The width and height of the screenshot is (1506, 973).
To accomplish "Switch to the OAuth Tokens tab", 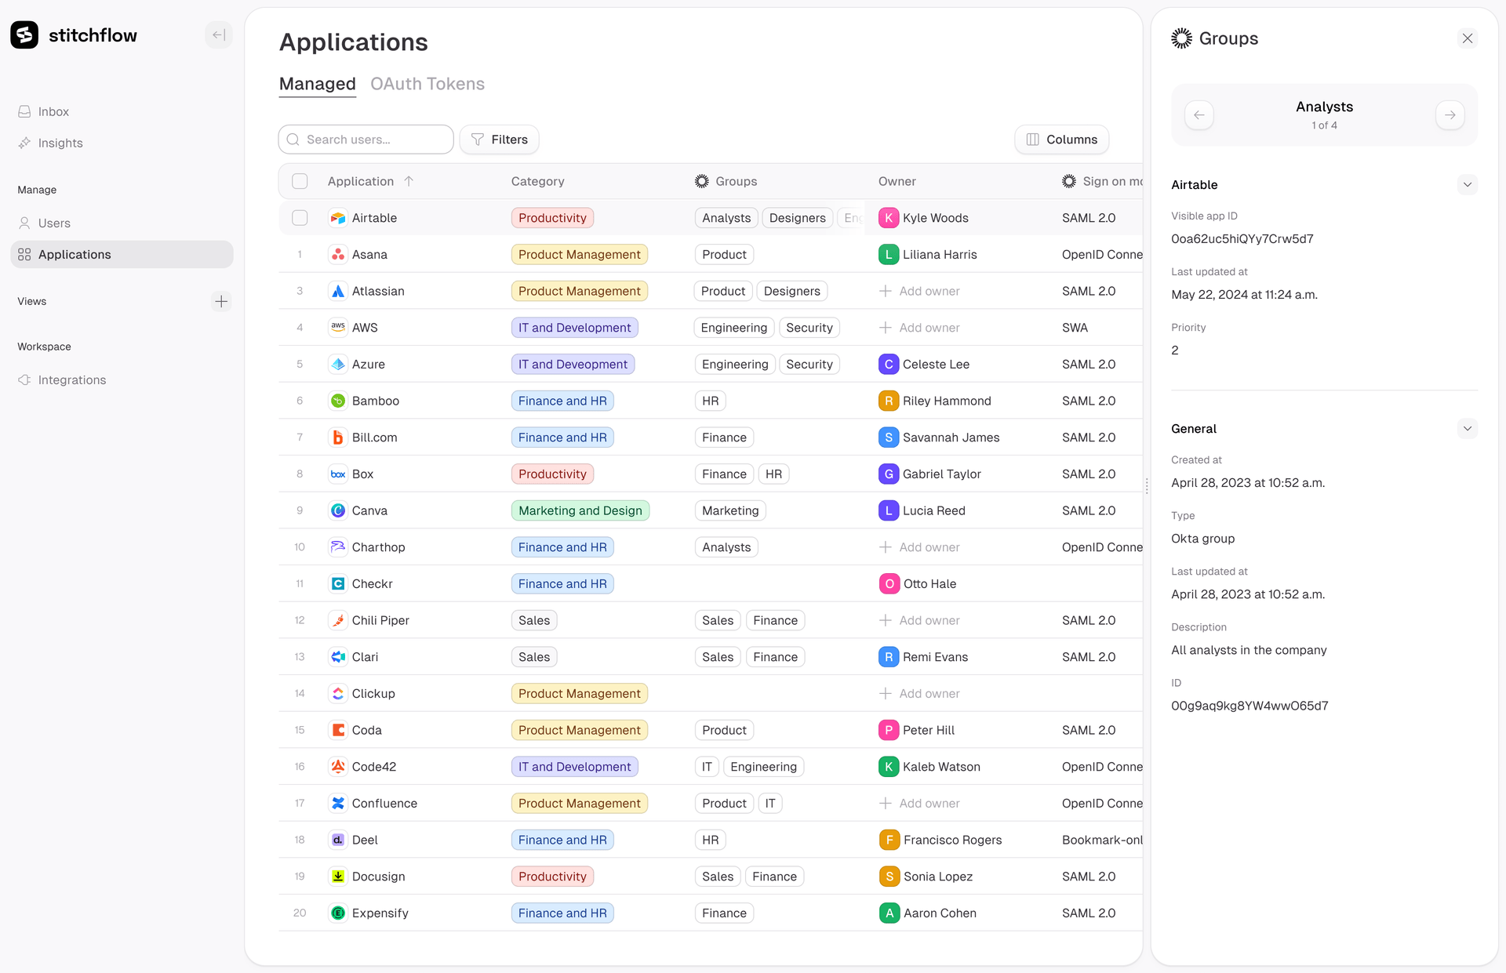I will pyautogui.click(x=427, y=84).
